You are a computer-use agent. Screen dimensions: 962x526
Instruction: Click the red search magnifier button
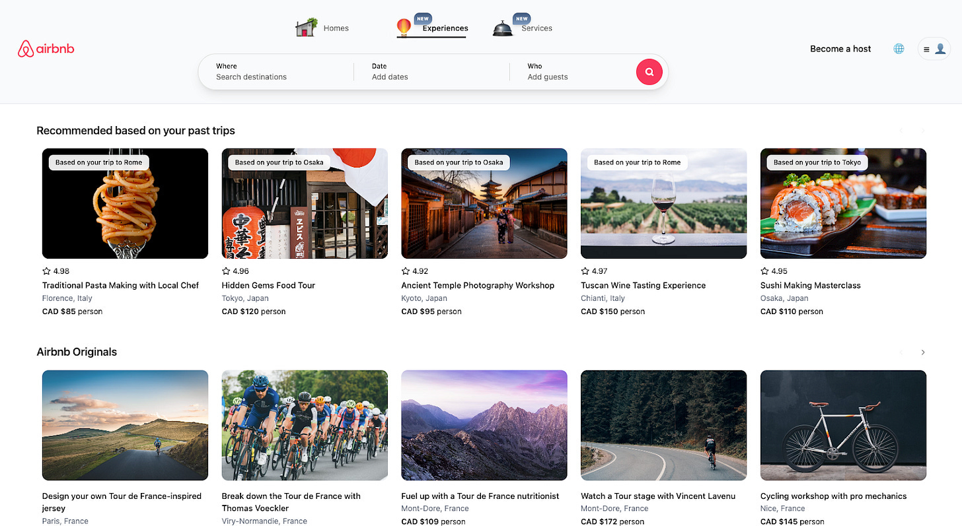649,72
